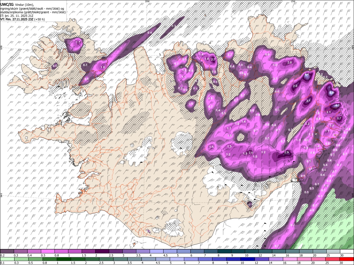Click the light grey 25 swatch in upper legend
Screen dimensions: 354x265
click(x=333, y=251)
